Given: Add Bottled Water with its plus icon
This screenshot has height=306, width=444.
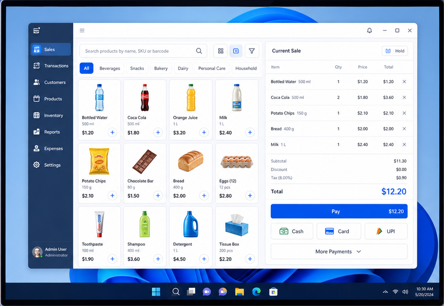Looking at the screenshot, I should click(113, 132).
